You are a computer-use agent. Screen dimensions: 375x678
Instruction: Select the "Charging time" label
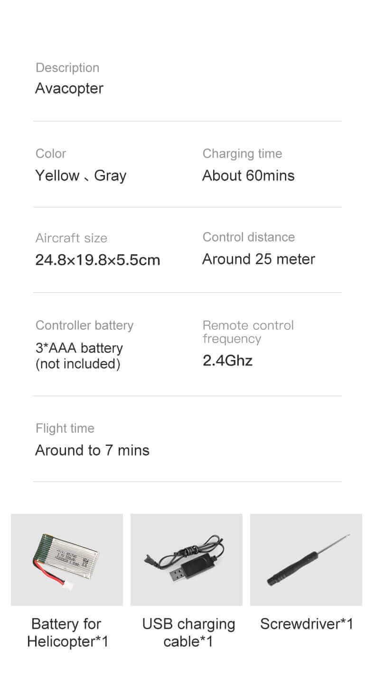click(242, 154)
